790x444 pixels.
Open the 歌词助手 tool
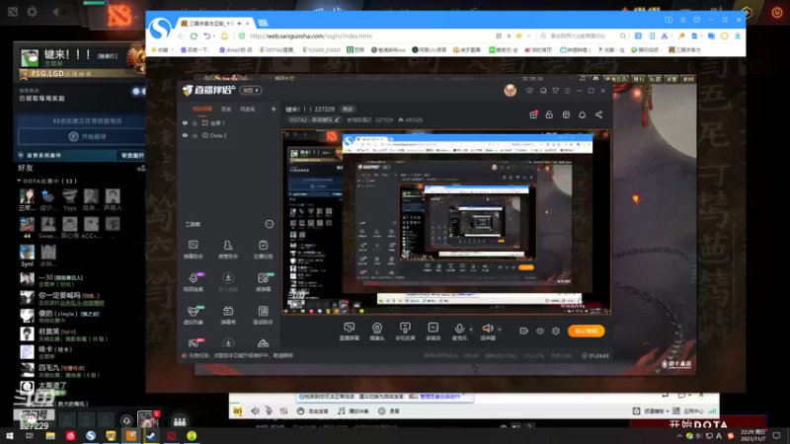263,315
